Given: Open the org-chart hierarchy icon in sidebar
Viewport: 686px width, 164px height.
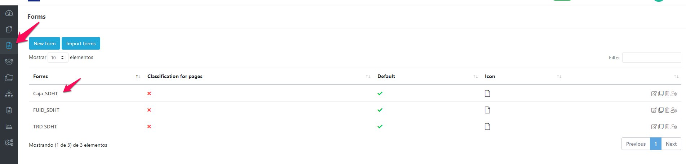Looking at the screenshot, I should 9,94.
